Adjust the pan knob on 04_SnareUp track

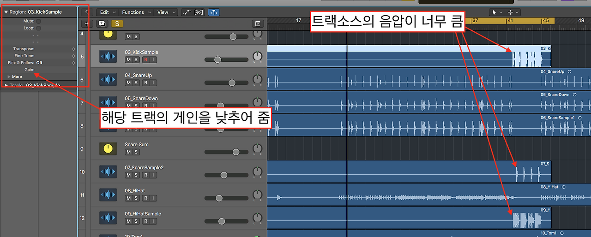257,80
